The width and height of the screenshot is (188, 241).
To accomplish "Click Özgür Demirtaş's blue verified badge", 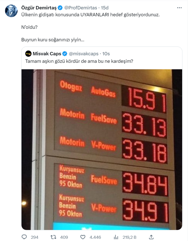I will tap(60, 7).
